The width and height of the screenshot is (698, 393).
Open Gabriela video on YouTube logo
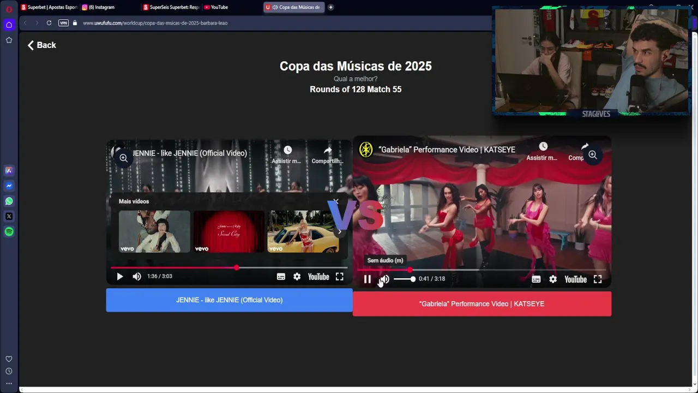click(575, 279)
